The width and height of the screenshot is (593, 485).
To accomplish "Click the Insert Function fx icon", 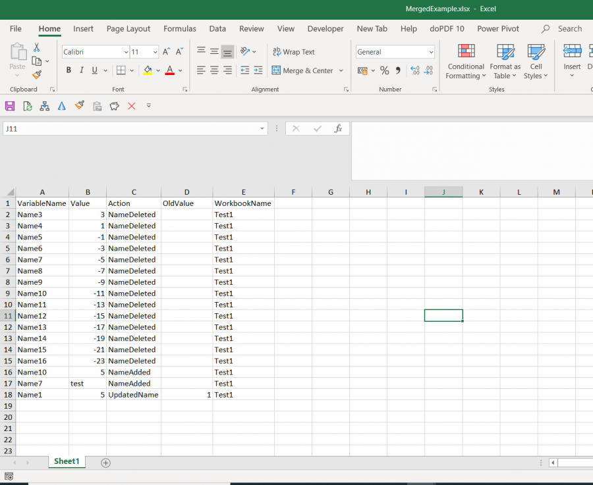I will pos(338,129).
